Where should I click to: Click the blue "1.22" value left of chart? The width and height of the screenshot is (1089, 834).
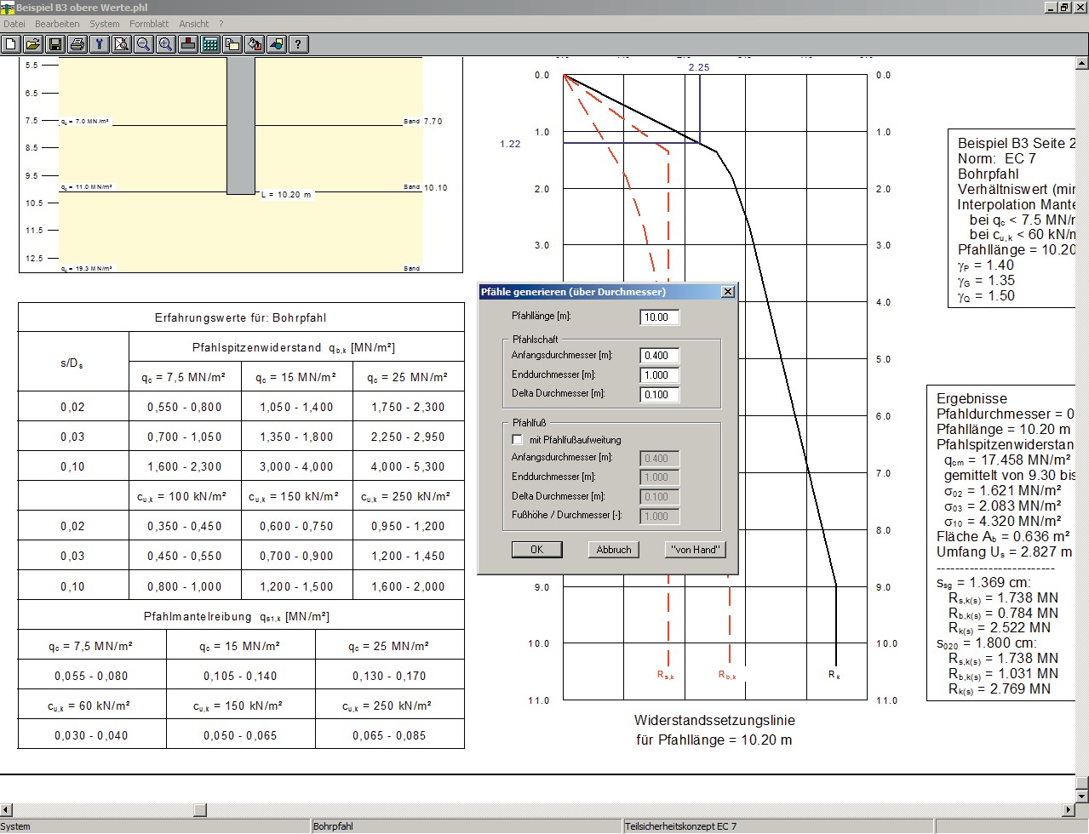pos(510,144)
